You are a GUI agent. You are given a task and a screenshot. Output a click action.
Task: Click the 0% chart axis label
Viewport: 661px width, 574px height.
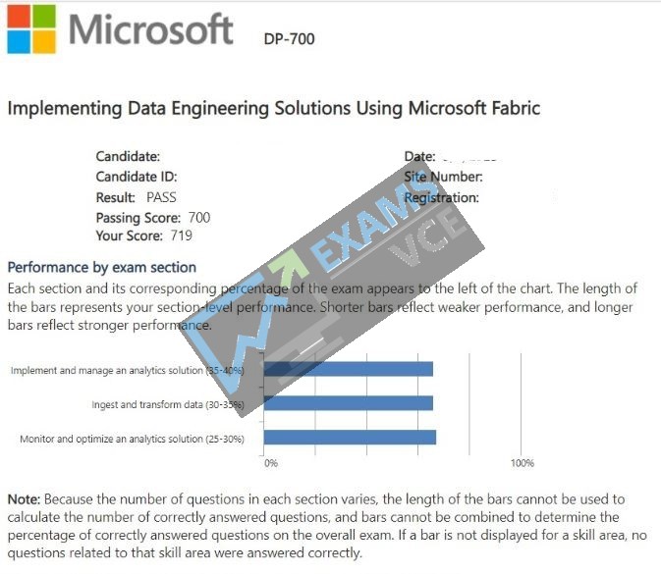click(271, 463)
